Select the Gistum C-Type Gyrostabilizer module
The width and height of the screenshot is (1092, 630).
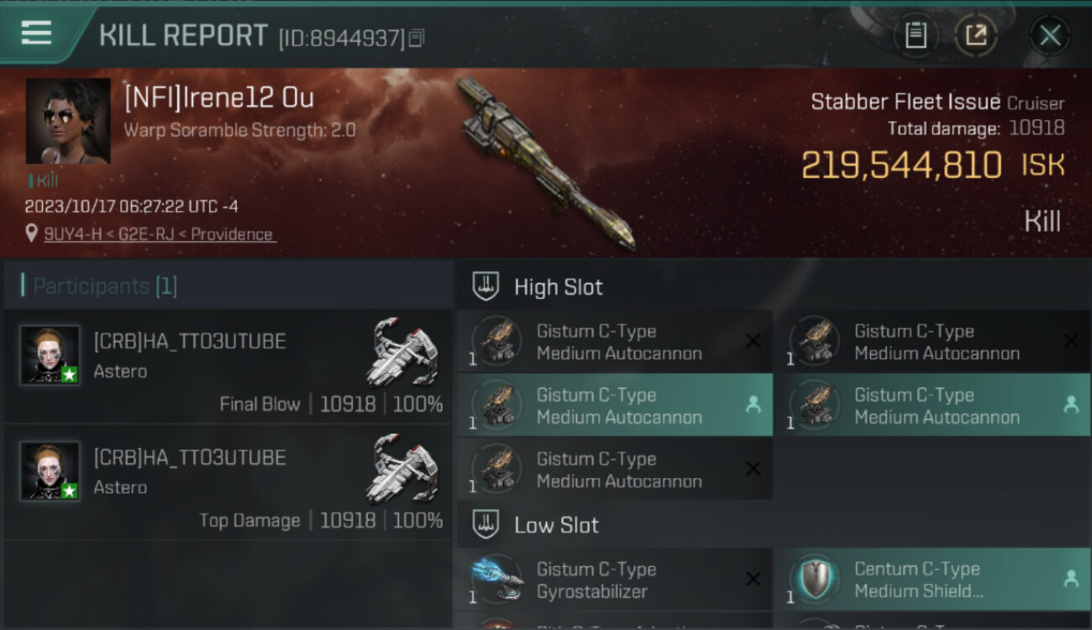615,580
